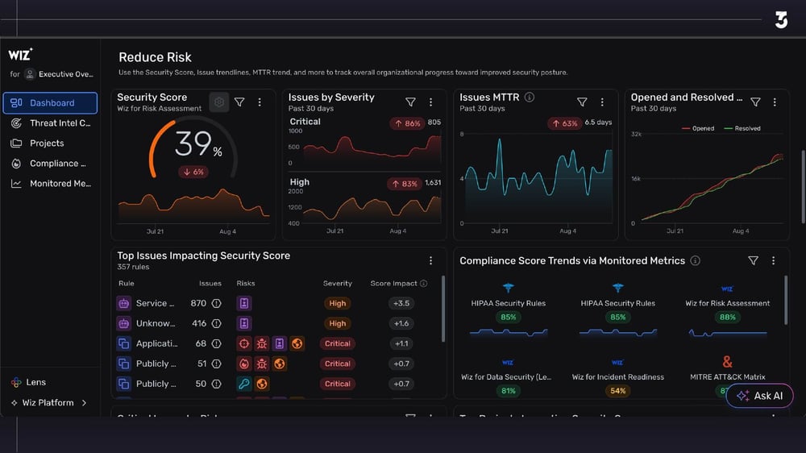Click the Compliance trends panel scrollbar

(x=785, y=301)
